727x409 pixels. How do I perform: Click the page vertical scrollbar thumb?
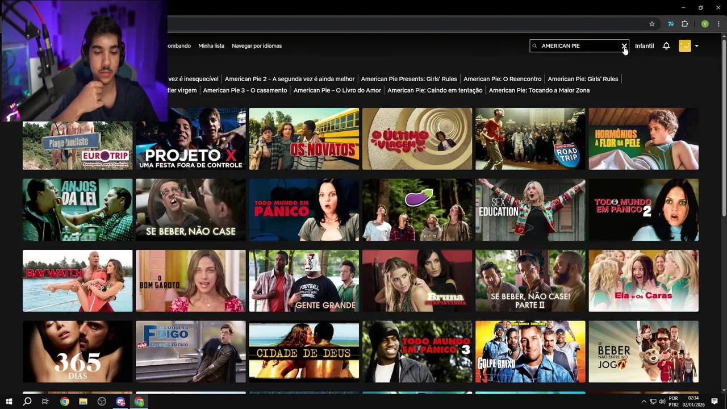(x=724, y=128)
